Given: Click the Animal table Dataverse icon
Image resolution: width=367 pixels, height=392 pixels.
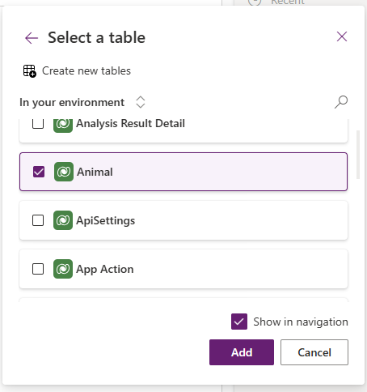Looking at the screenshot, I should pos(64,172).
